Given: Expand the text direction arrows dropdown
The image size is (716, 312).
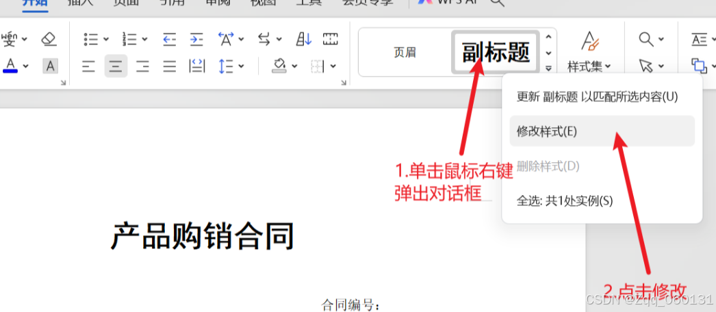Looking at the screenshot, I should (279, 40).
